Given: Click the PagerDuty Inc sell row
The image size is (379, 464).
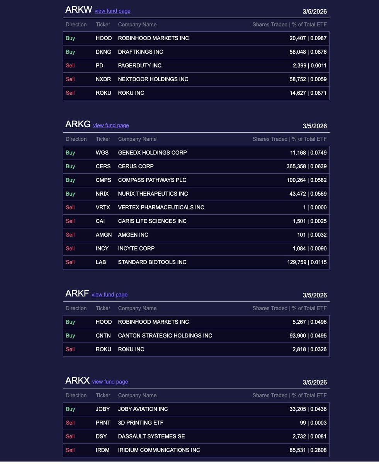Looking at the screenshot, I should (196, 66).
